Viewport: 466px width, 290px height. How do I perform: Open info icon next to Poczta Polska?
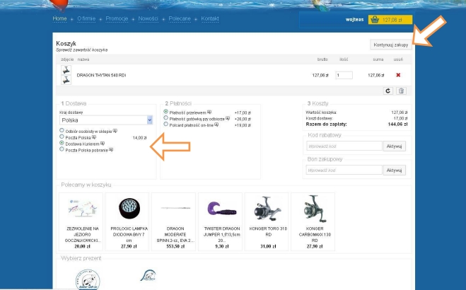tap(94, 137)
